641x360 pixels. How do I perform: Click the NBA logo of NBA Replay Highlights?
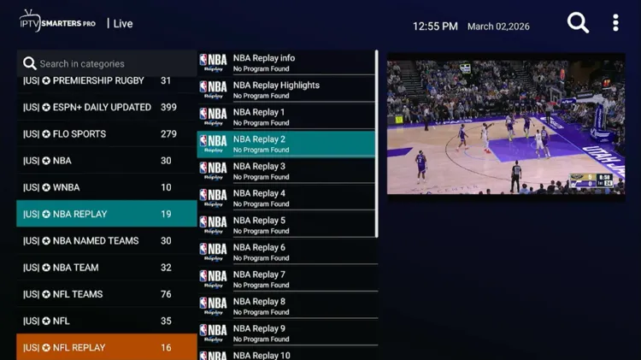tap(213, 90)
